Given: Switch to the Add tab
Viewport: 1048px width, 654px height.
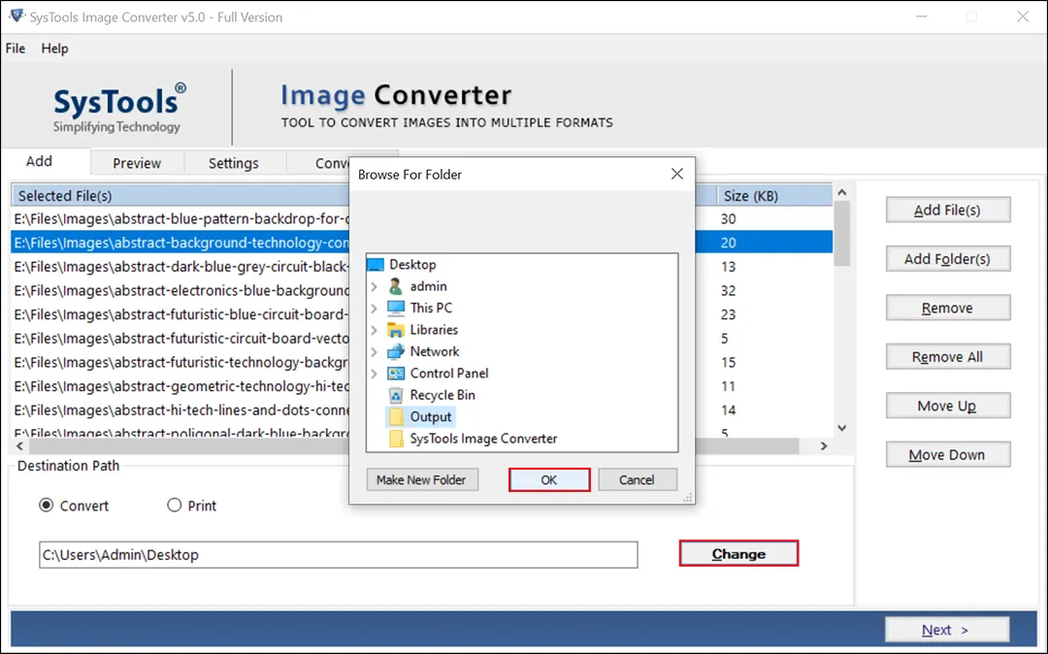Looking at the screenshot, I should (x=39, y=162).
